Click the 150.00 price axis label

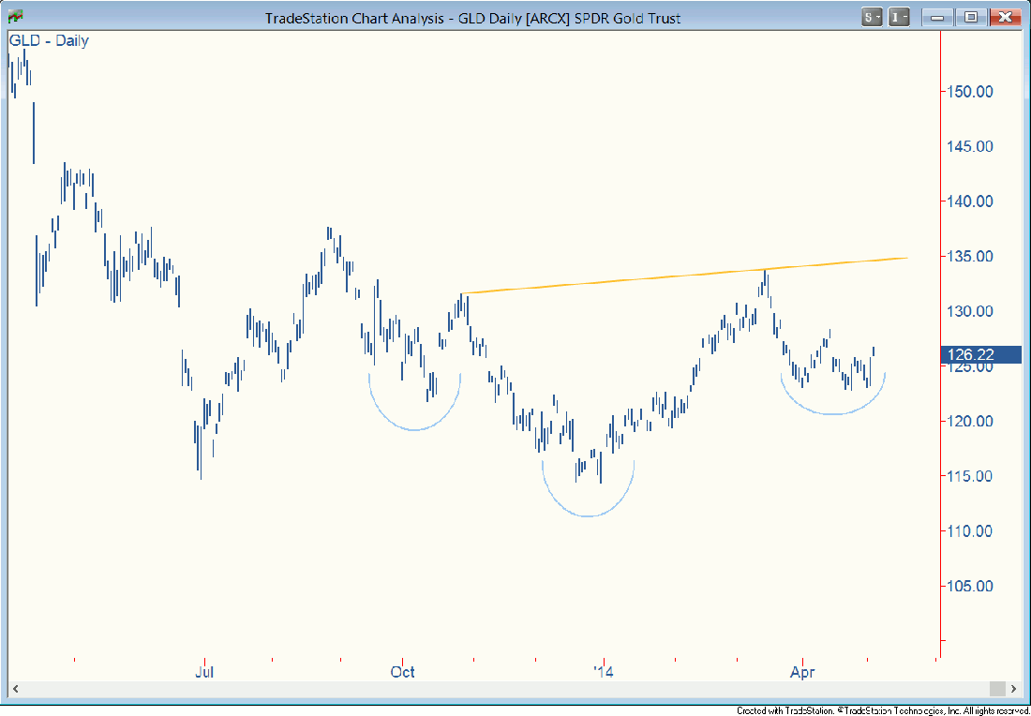[970, 92]
